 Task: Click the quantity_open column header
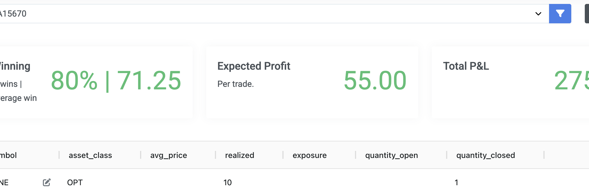tap(391, 155)
